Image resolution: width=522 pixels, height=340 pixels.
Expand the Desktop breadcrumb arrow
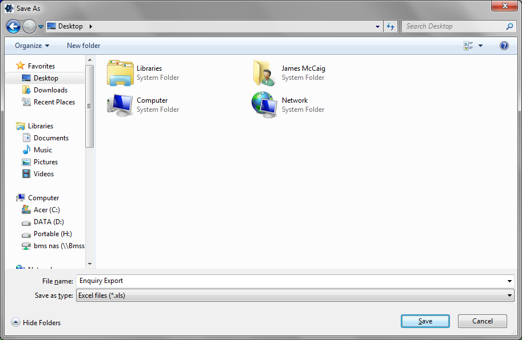pyautogui.click(x=90, y=26)
